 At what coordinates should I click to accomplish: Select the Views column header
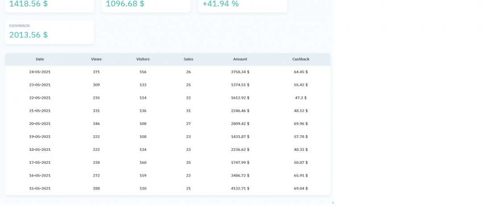pos(96,59)
